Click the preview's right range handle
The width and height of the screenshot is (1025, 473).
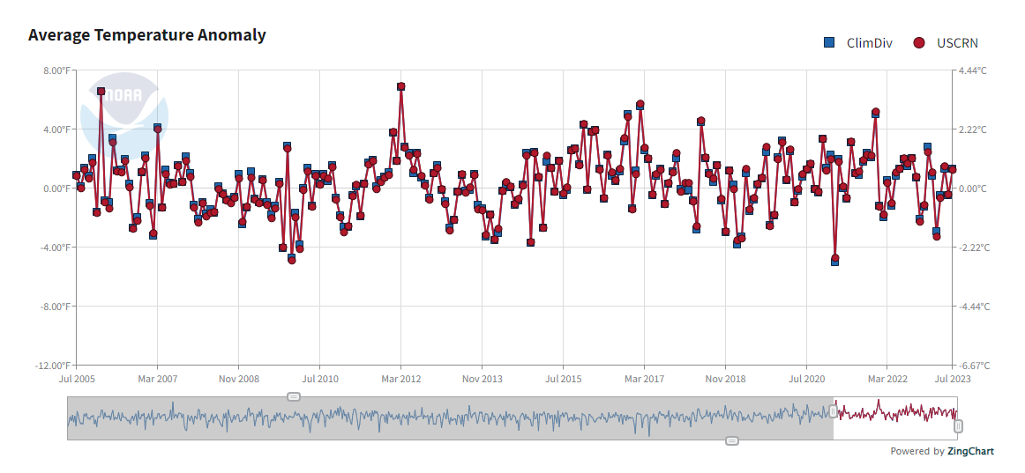coord(958,426)
